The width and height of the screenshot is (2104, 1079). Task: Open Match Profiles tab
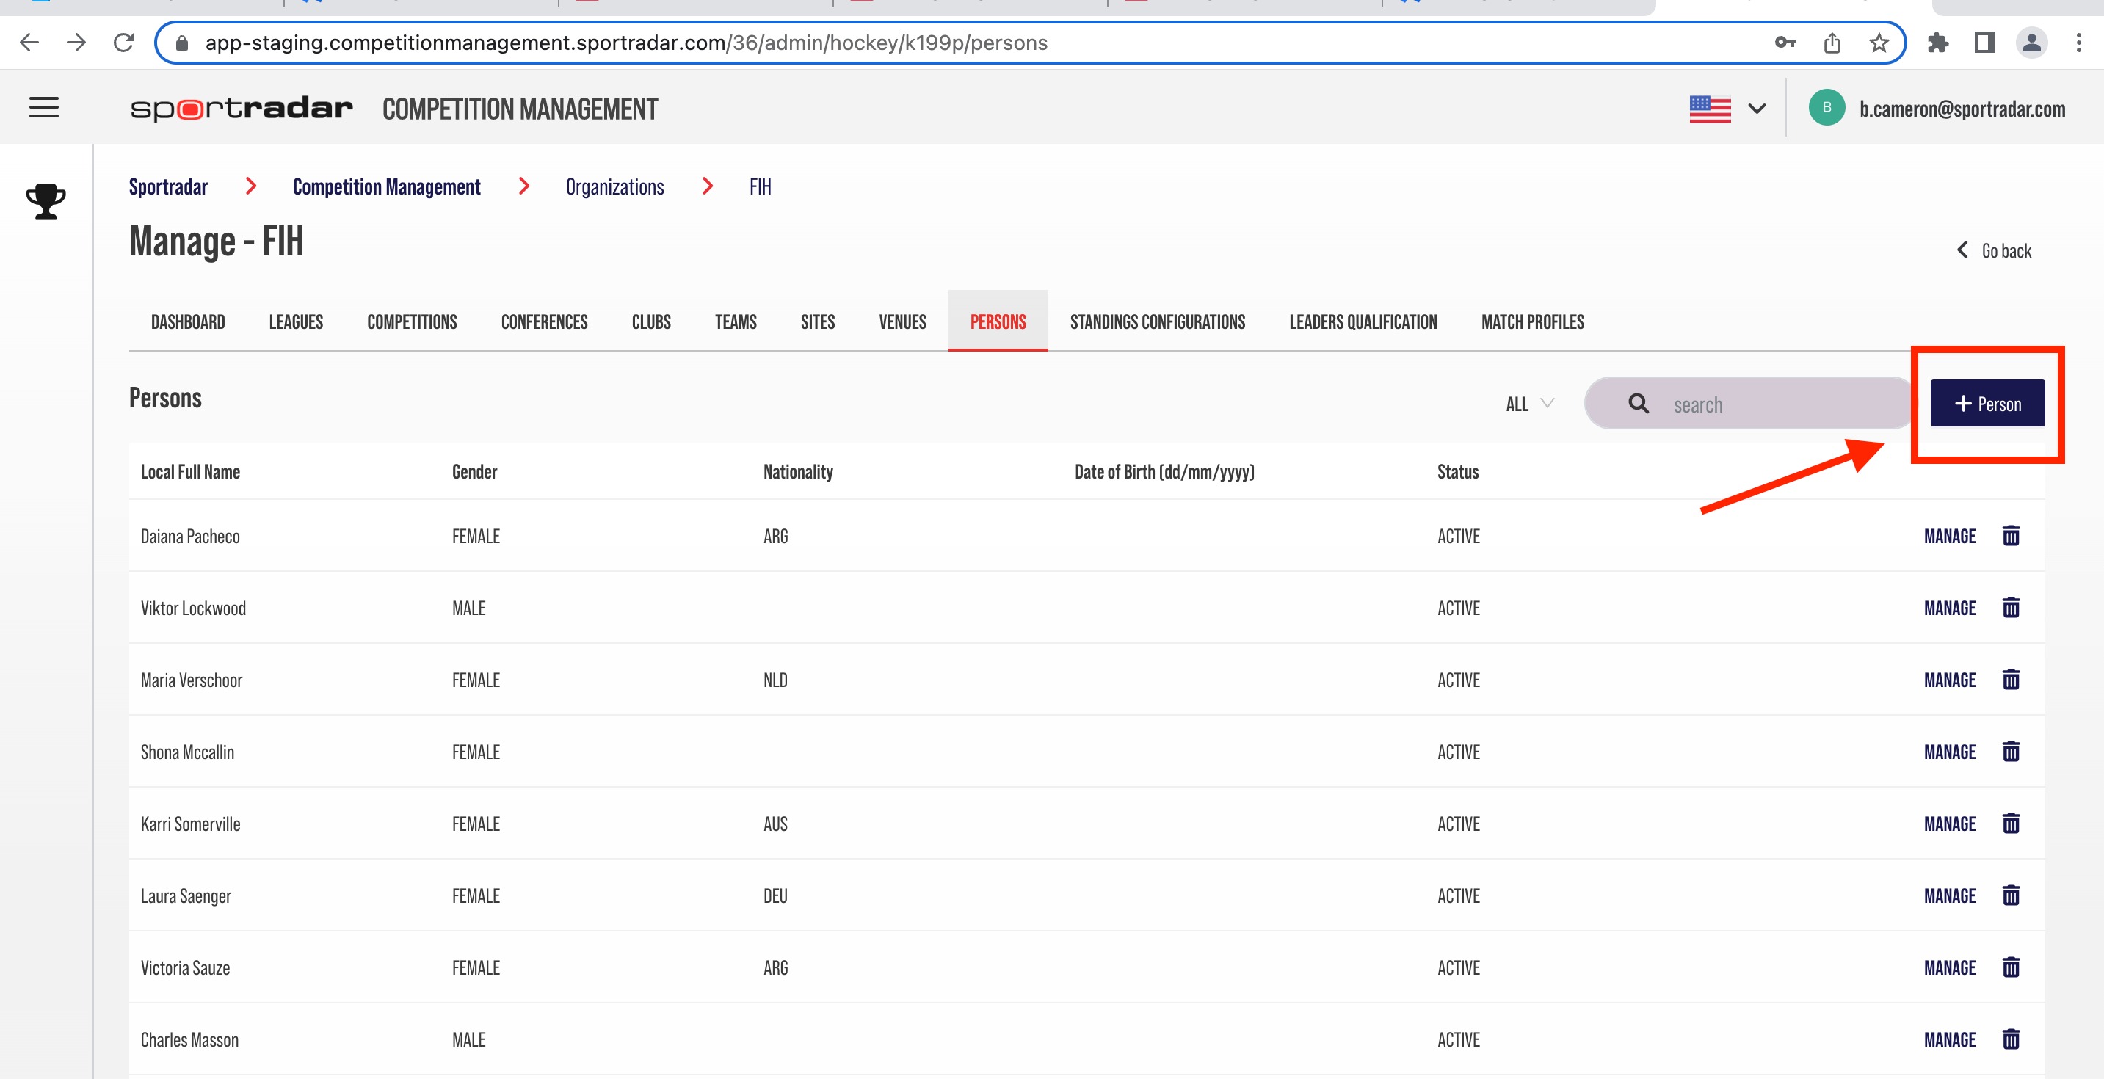[x=1532, y=321]
